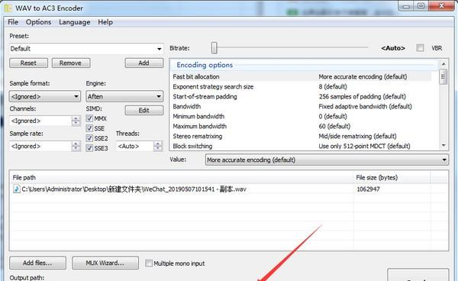Enable Multiple mono input checkbox
The height and width of the screenshot is (281, 458).
coord(149,263)
